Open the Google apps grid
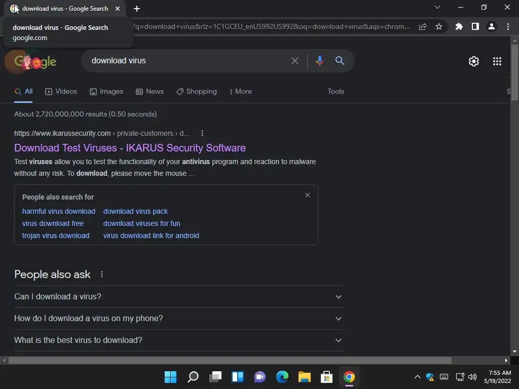This screenshot has width=519, height=389. [x=497, y=61]
